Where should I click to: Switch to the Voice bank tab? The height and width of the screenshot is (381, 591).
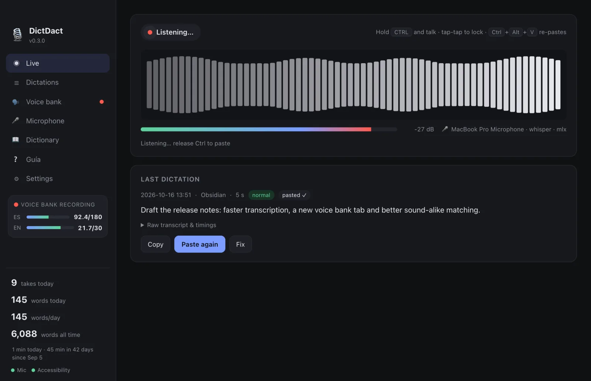[x=58, y=102]
